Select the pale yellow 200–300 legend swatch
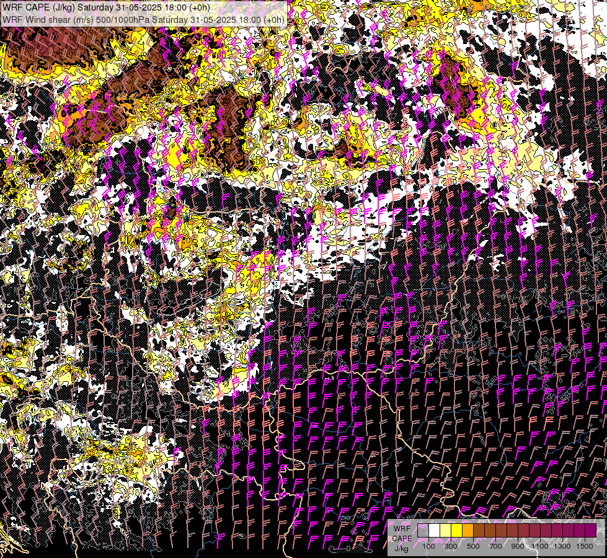 [x=446, y=530]
